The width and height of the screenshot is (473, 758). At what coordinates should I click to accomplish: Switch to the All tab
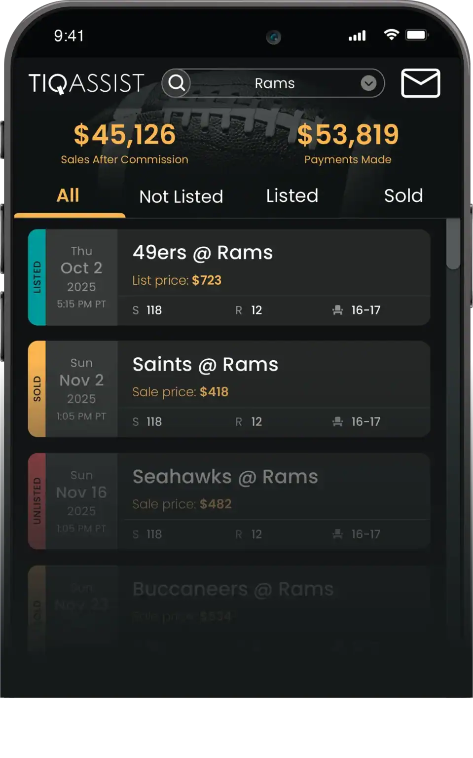coord(68,195)
